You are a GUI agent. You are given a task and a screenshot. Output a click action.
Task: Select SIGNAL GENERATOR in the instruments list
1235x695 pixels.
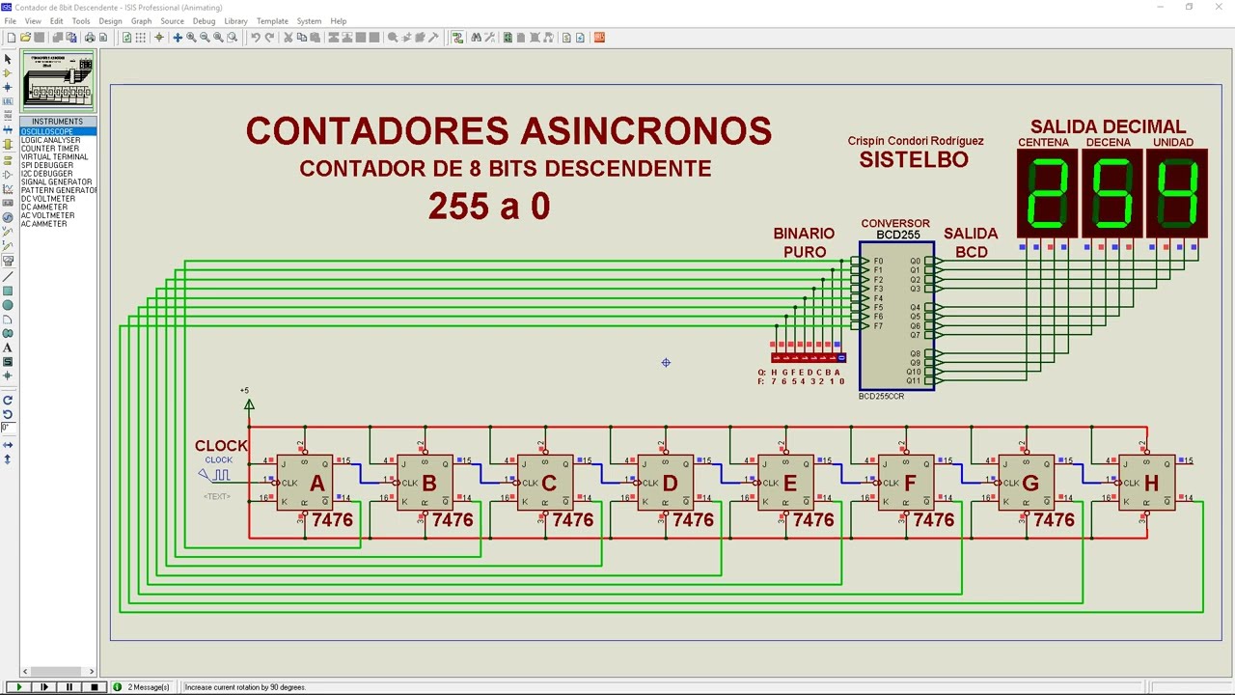pyautogui.click(x=58, y=181)
